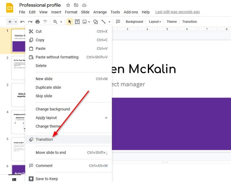This screenshot has width=231, height=182.
Task: Open the move to folder icon
Action: coord(76,5)
